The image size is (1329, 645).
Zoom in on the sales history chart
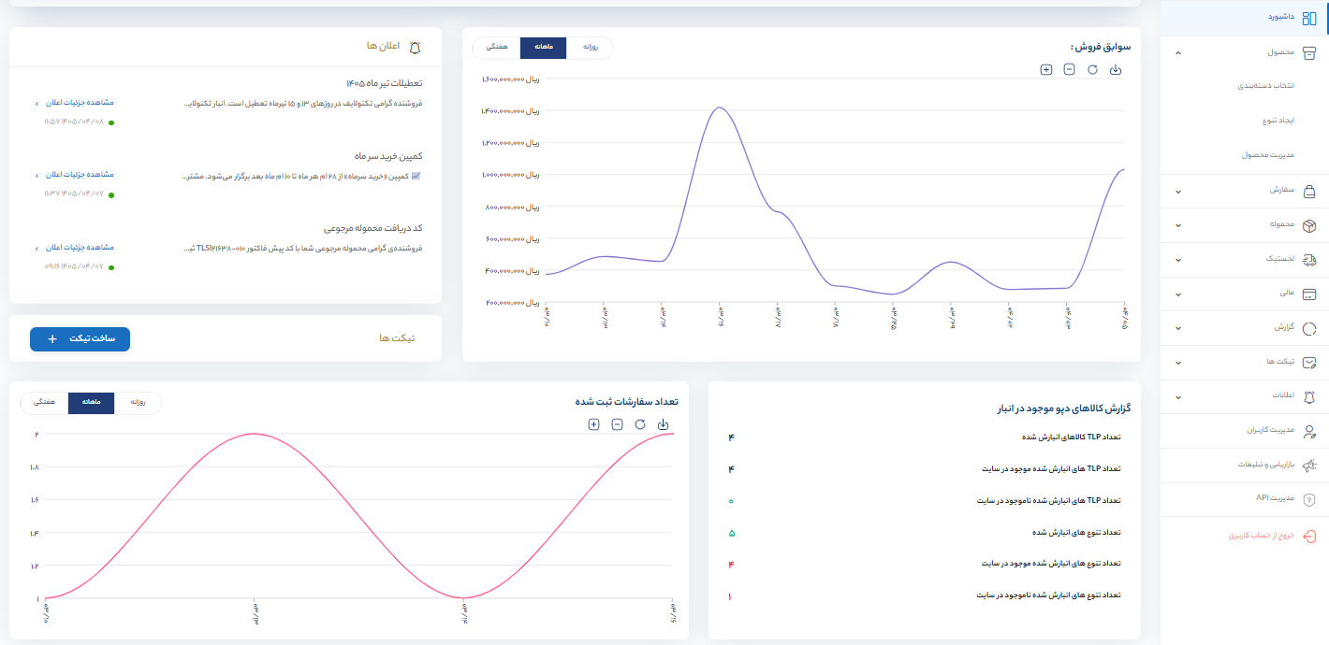click(x=1046, y=70)
